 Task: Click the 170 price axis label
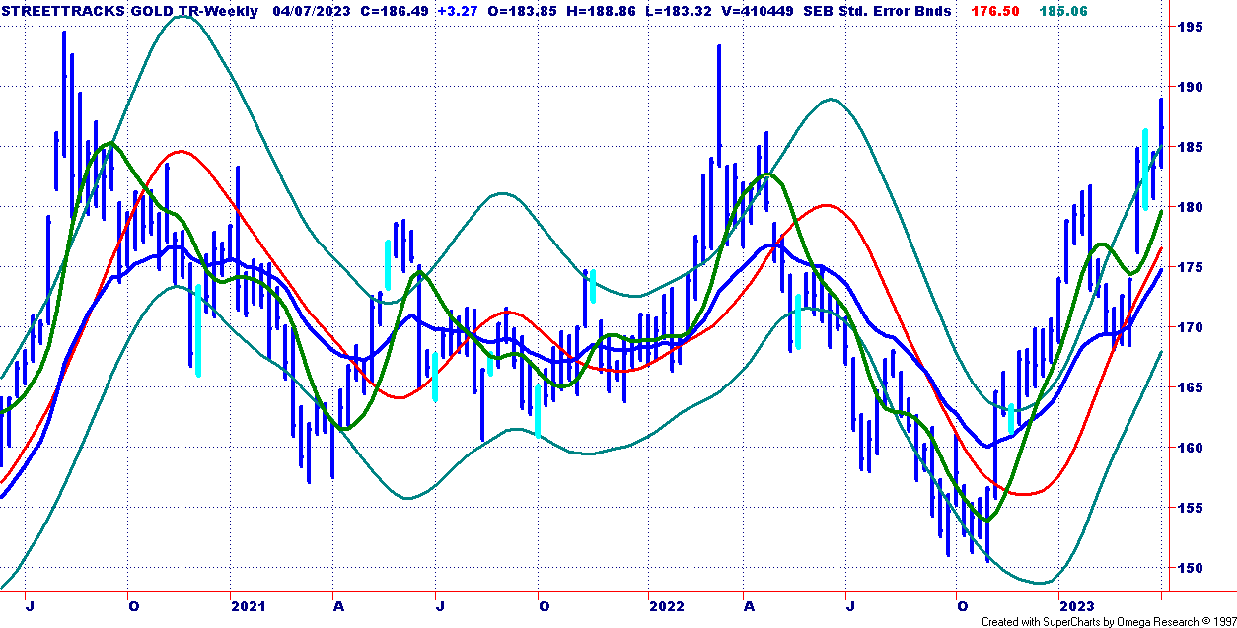pos(1191,327)
